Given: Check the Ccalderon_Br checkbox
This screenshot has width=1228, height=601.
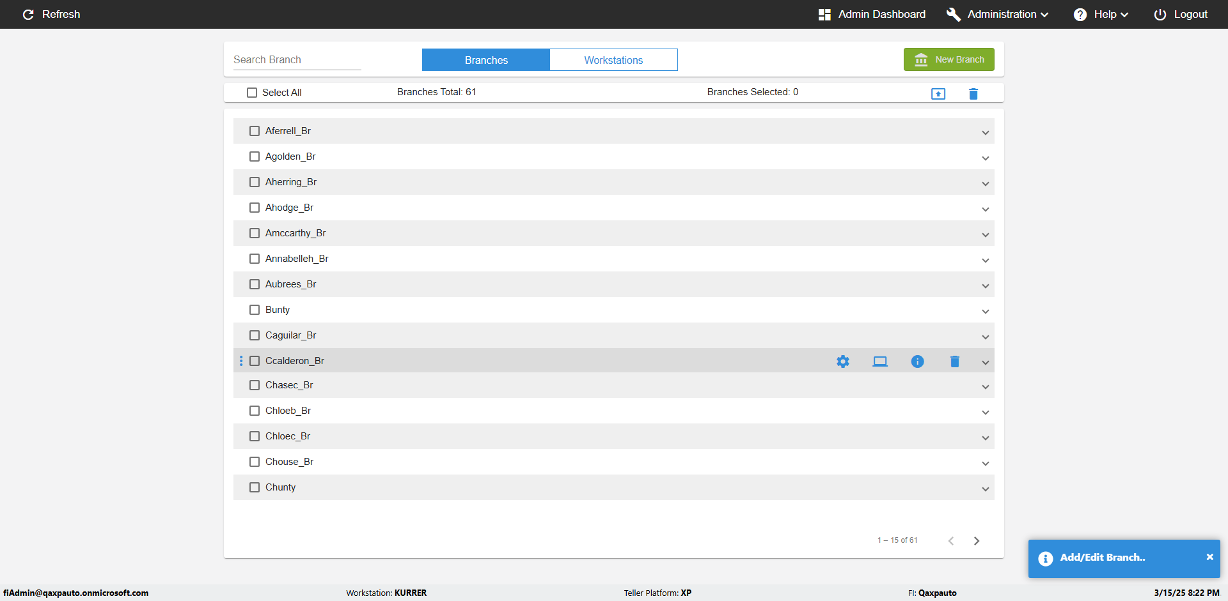Looking at the screenshot, I should click(255, 361).
